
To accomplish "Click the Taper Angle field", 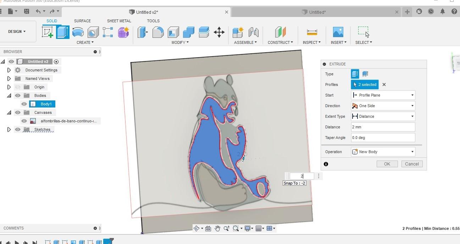I will click(383, 138).
